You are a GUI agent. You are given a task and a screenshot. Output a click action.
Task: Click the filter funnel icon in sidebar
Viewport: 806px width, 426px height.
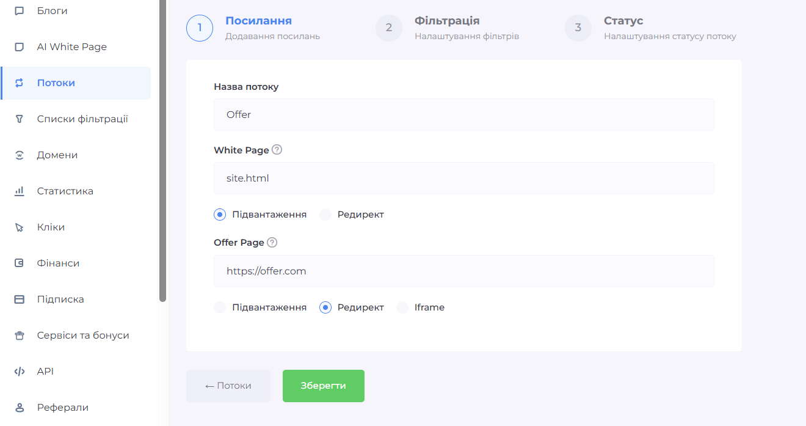[19, 119]
